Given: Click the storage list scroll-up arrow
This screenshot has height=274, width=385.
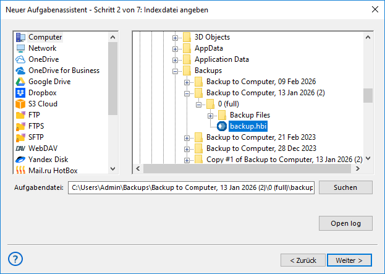Looking at the screenshot, I should click(x=112, y=37).
